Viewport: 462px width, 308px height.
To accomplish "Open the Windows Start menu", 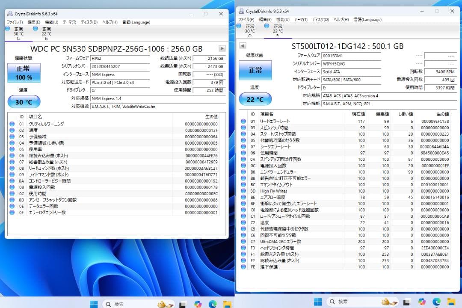I will point(93,303).
